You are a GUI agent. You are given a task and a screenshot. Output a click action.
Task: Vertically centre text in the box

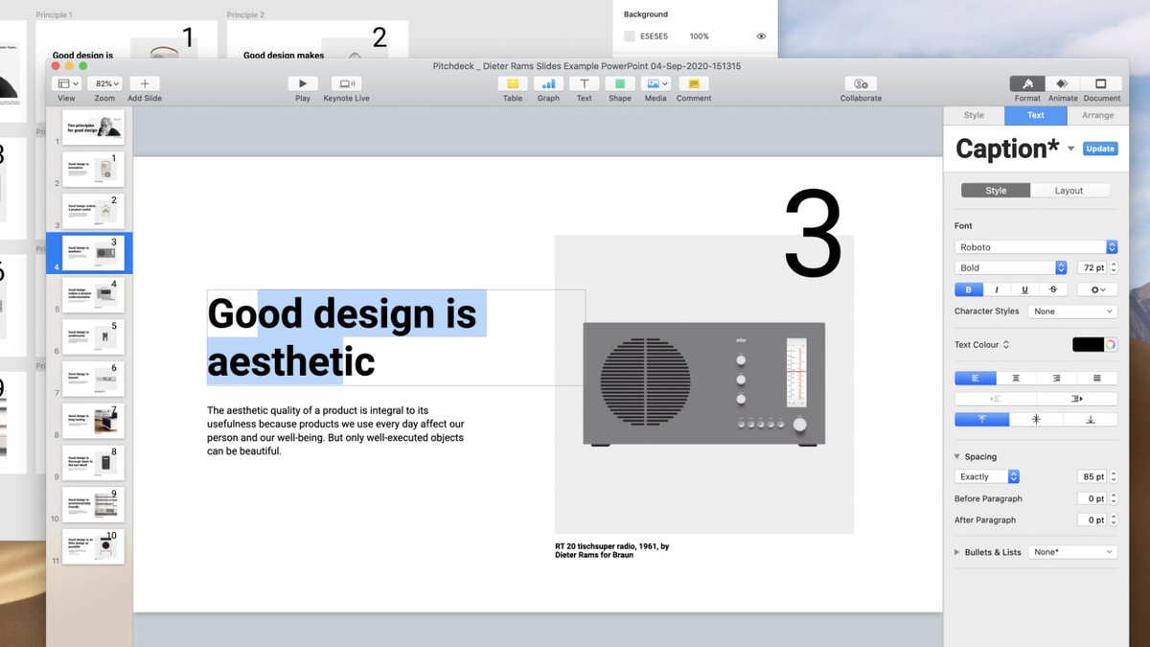click(x=1036, y=420)
